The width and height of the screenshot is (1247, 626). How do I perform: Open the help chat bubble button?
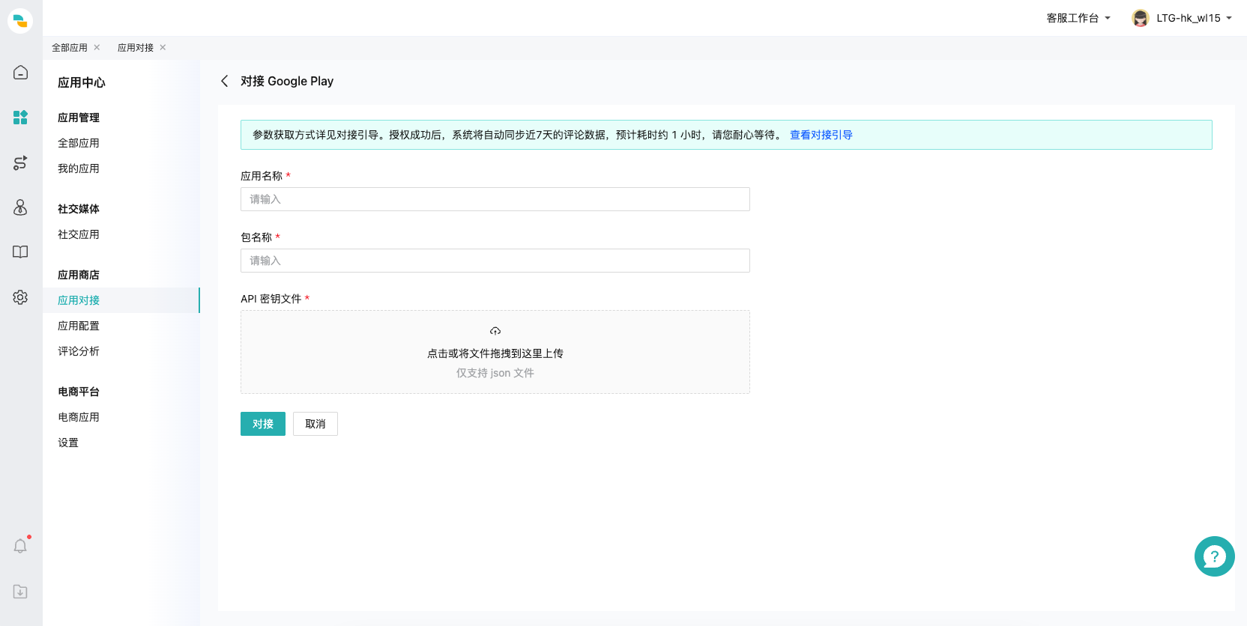click(x=1214, y=556)
